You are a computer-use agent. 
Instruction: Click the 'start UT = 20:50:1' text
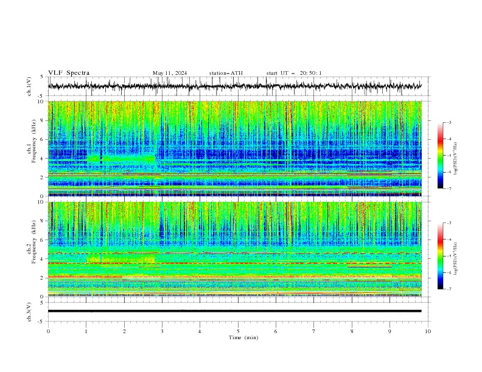pyautogui.click(x=294, y=73)
